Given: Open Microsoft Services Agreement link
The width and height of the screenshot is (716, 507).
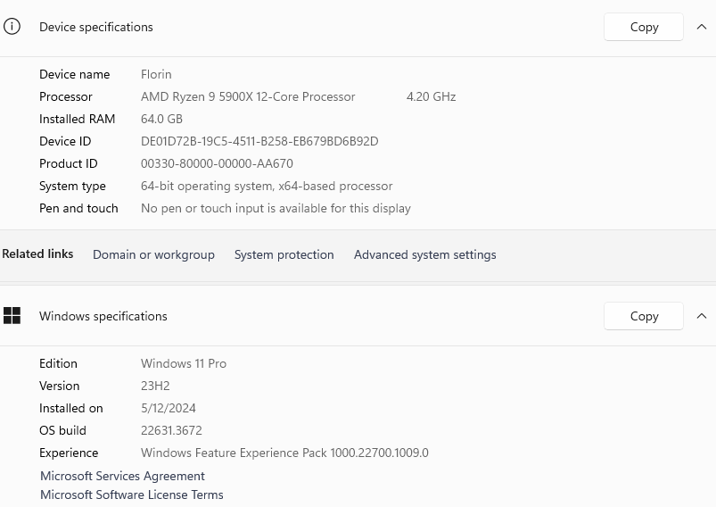Looking at the screenshot, I should click(122, 476).
